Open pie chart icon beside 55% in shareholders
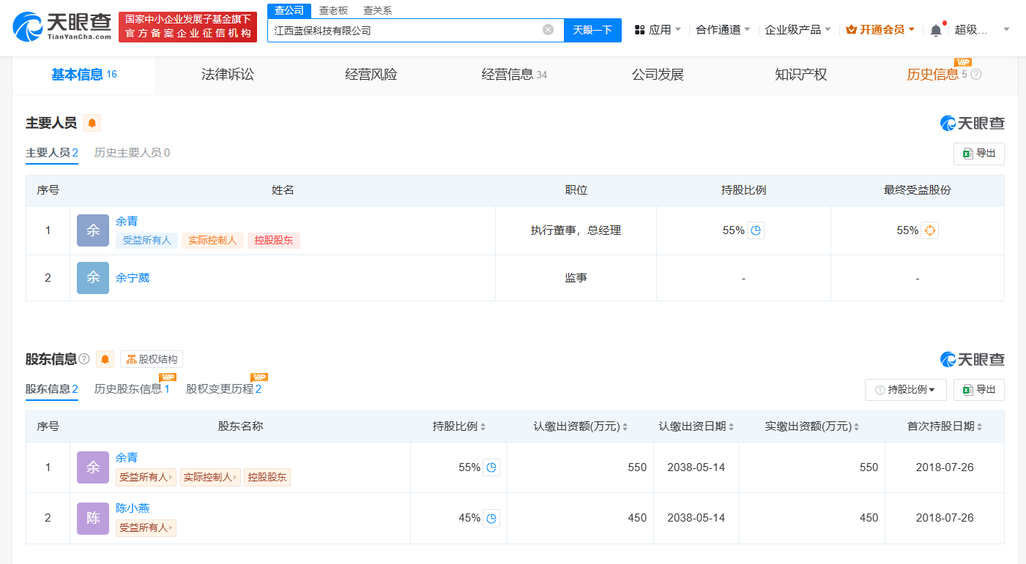Viewport: 1026px width, 564px height. click(x=491, y=467)
